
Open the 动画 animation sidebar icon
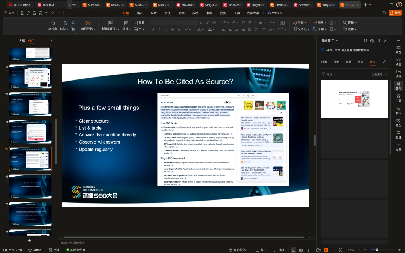(x=398, y=62)
